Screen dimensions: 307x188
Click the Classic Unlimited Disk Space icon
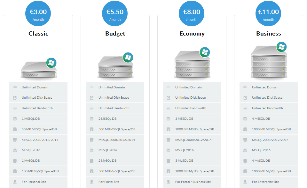15,98
